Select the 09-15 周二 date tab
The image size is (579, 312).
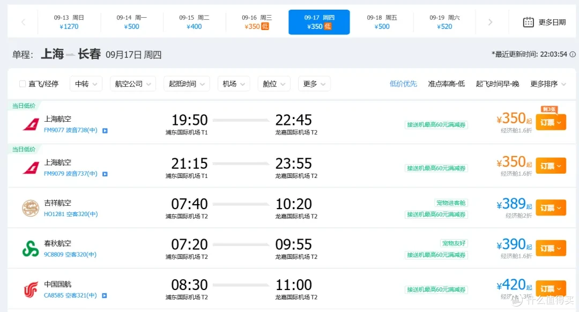coord(194,22)
